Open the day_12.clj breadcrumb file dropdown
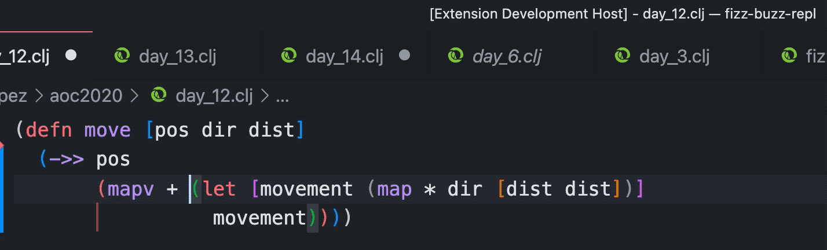 (x=214, y=95)
